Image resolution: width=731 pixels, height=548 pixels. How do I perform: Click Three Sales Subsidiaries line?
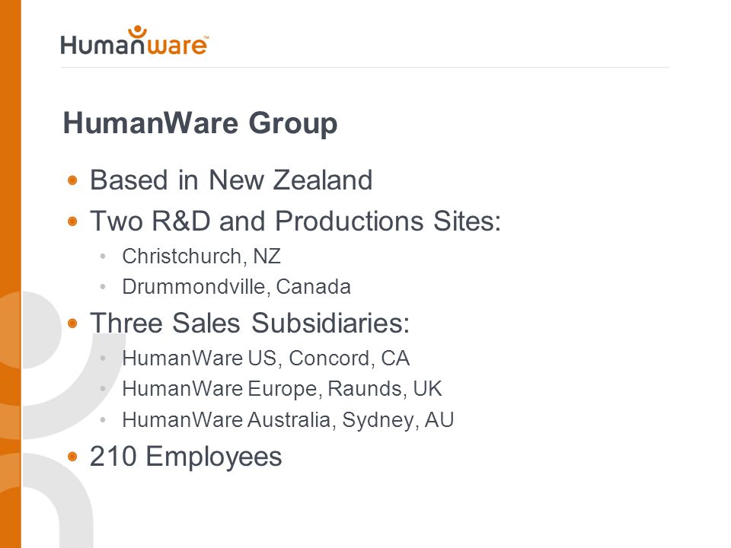pos(250,323)
